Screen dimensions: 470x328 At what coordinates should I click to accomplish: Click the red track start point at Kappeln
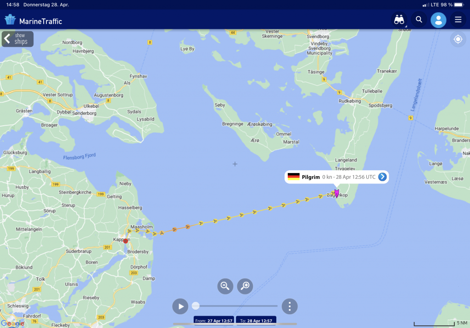126,241
